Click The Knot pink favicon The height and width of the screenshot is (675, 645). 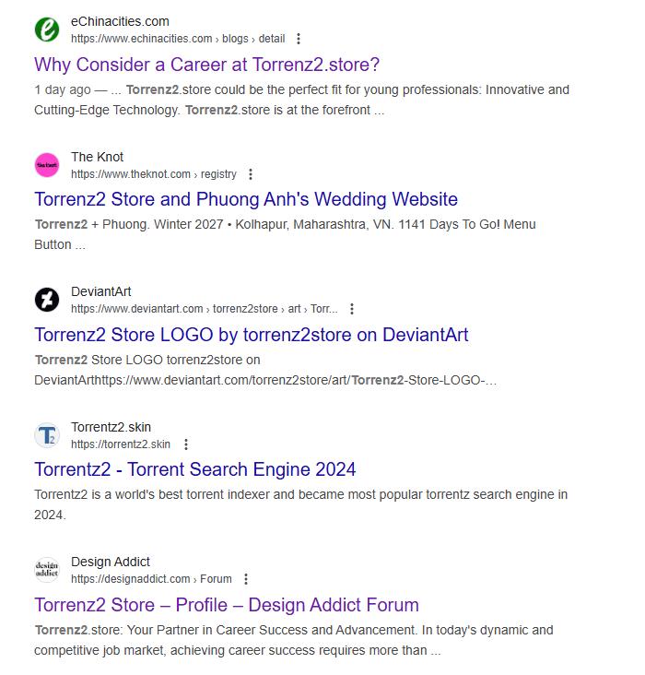[x=47, y=165]
